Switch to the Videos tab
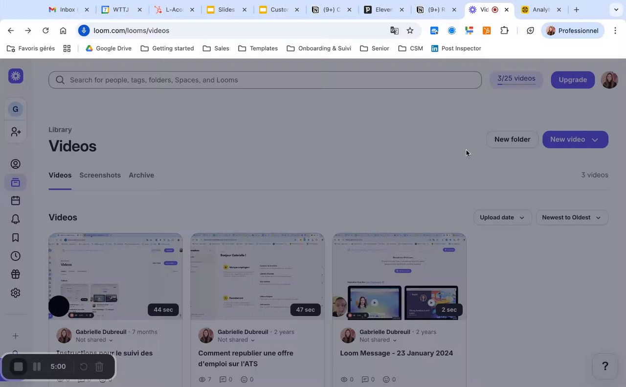 pos(60,175)
